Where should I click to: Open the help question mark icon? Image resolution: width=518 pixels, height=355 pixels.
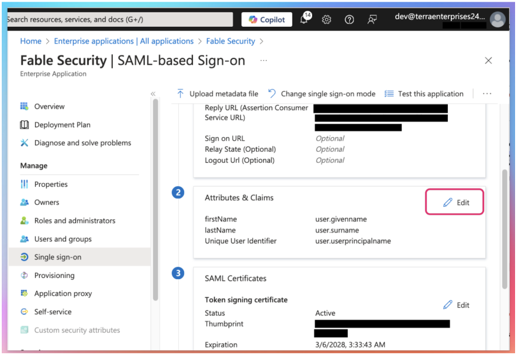coord(349,20)
